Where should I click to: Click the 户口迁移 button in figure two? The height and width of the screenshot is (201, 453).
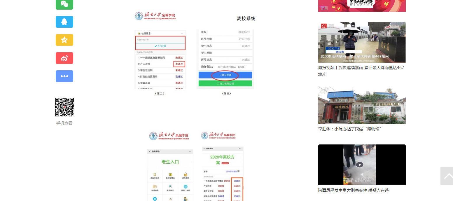coord(160,46)
